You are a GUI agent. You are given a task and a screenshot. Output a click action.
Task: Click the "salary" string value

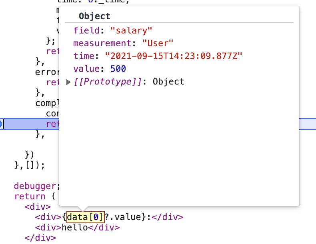pos(131,31)
